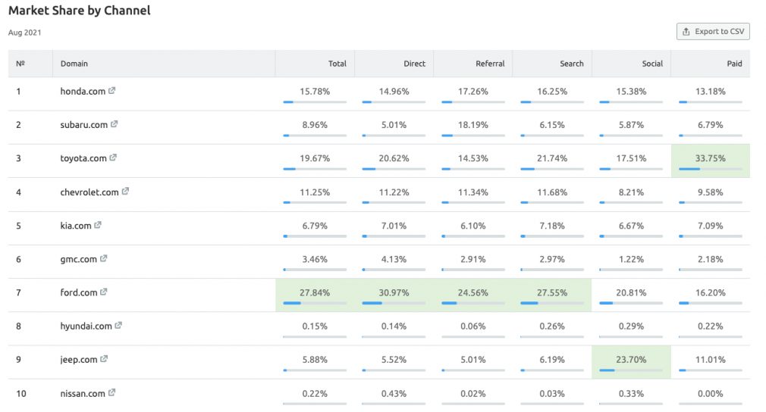The width and height of the screenshot is (766, 412).
Task: Click ford.com Referral value 24.56%
Action: (x=473, y=292)
